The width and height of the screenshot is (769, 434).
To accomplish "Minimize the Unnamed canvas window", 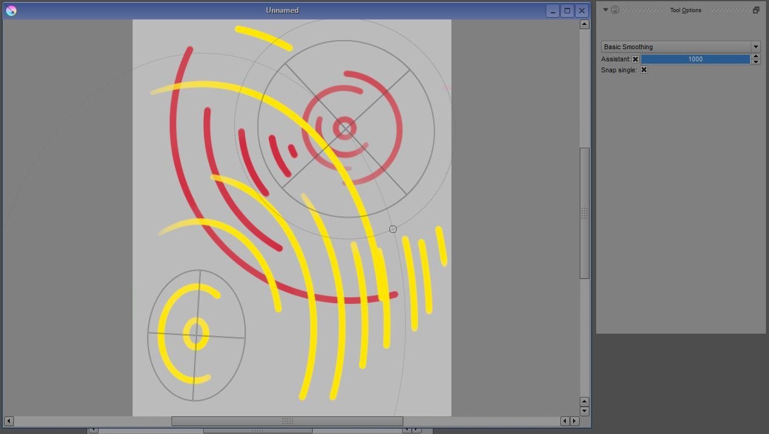I will coord(552,10).
